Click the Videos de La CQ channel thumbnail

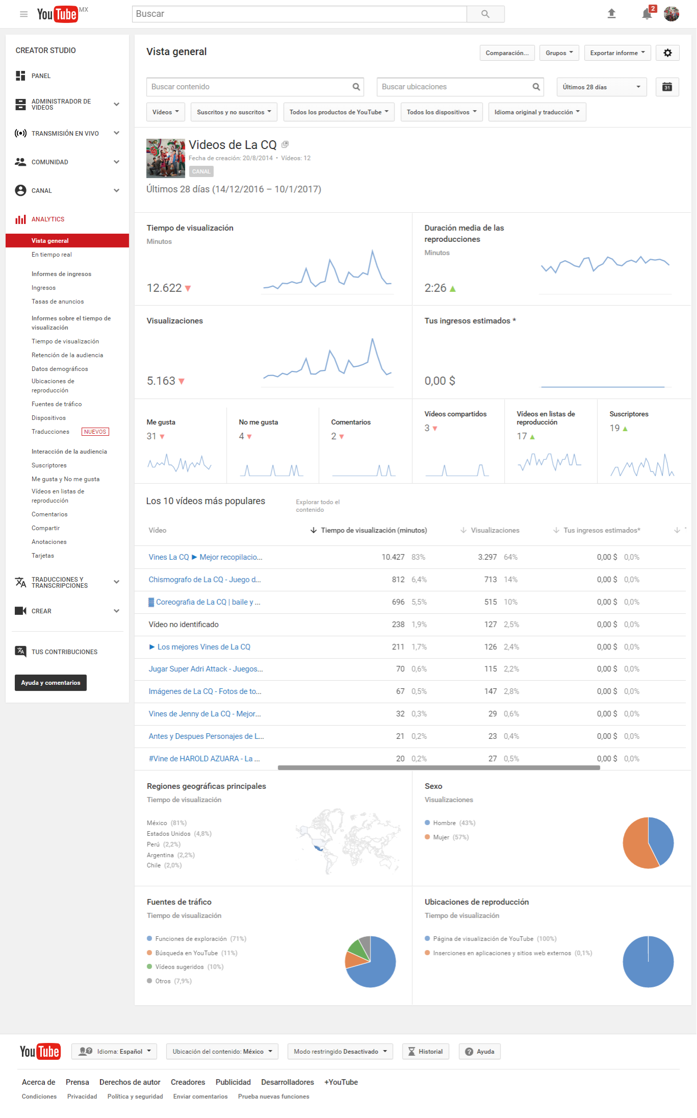pos(166,158)
